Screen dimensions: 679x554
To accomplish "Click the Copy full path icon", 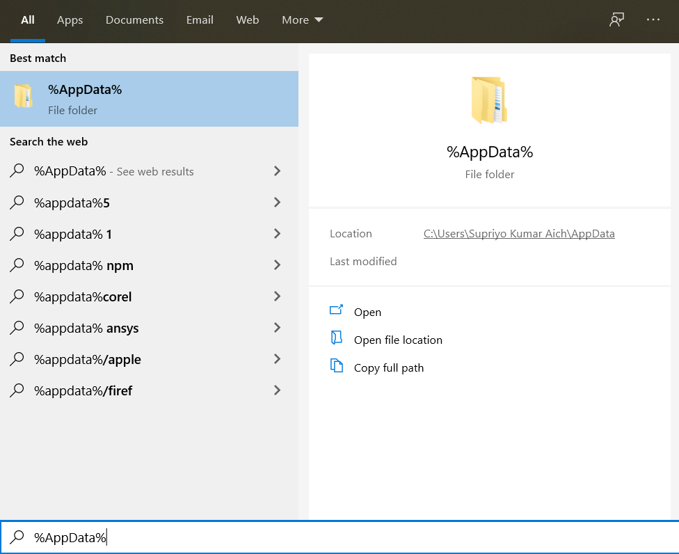I will pyautogui.click(x=337, y=365).
